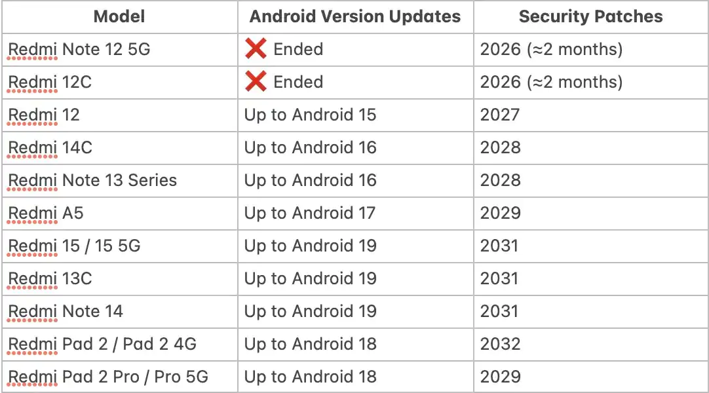This screenshot has height=393, width=709.
Task: Select the Redmi Note 13 Series cell
Action: pos(92,180)
